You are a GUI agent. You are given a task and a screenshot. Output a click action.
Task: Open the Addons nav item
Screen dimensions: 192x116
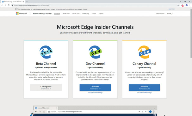[x=94, y=14]
